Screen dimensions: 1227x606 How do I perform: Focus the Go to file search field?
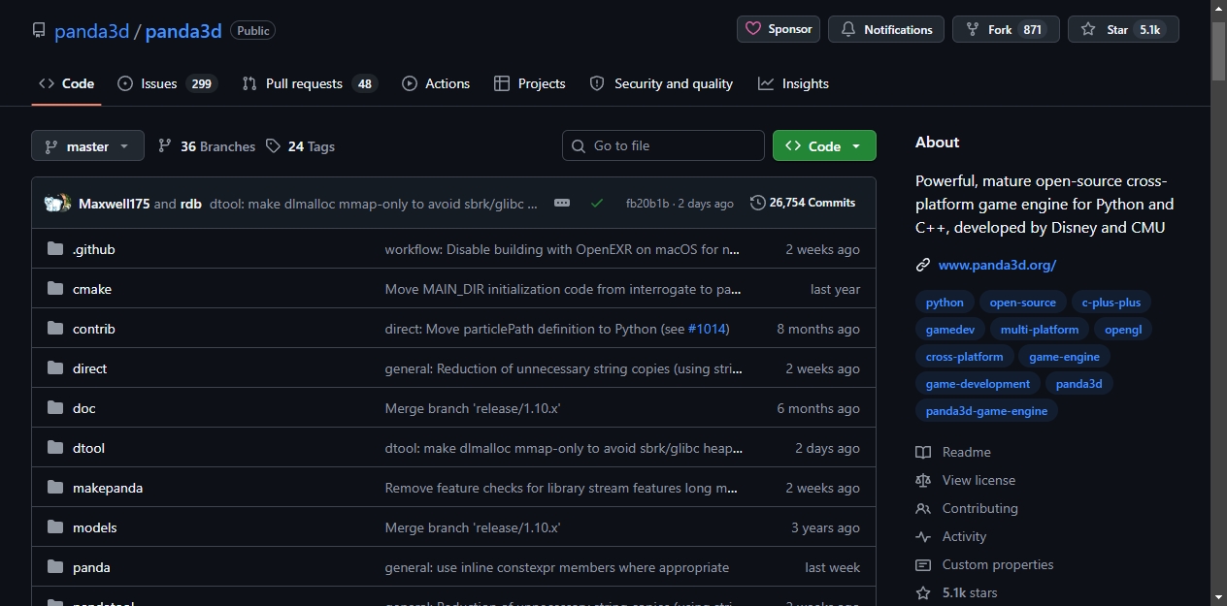[x=663, y=145]
